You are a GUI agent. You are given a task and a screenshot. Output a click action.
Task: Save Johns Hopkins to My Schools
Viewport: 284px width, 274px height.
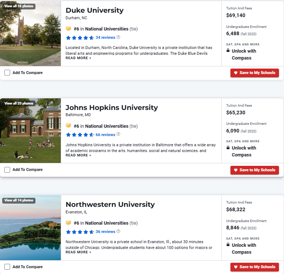(x=254, y=170)
